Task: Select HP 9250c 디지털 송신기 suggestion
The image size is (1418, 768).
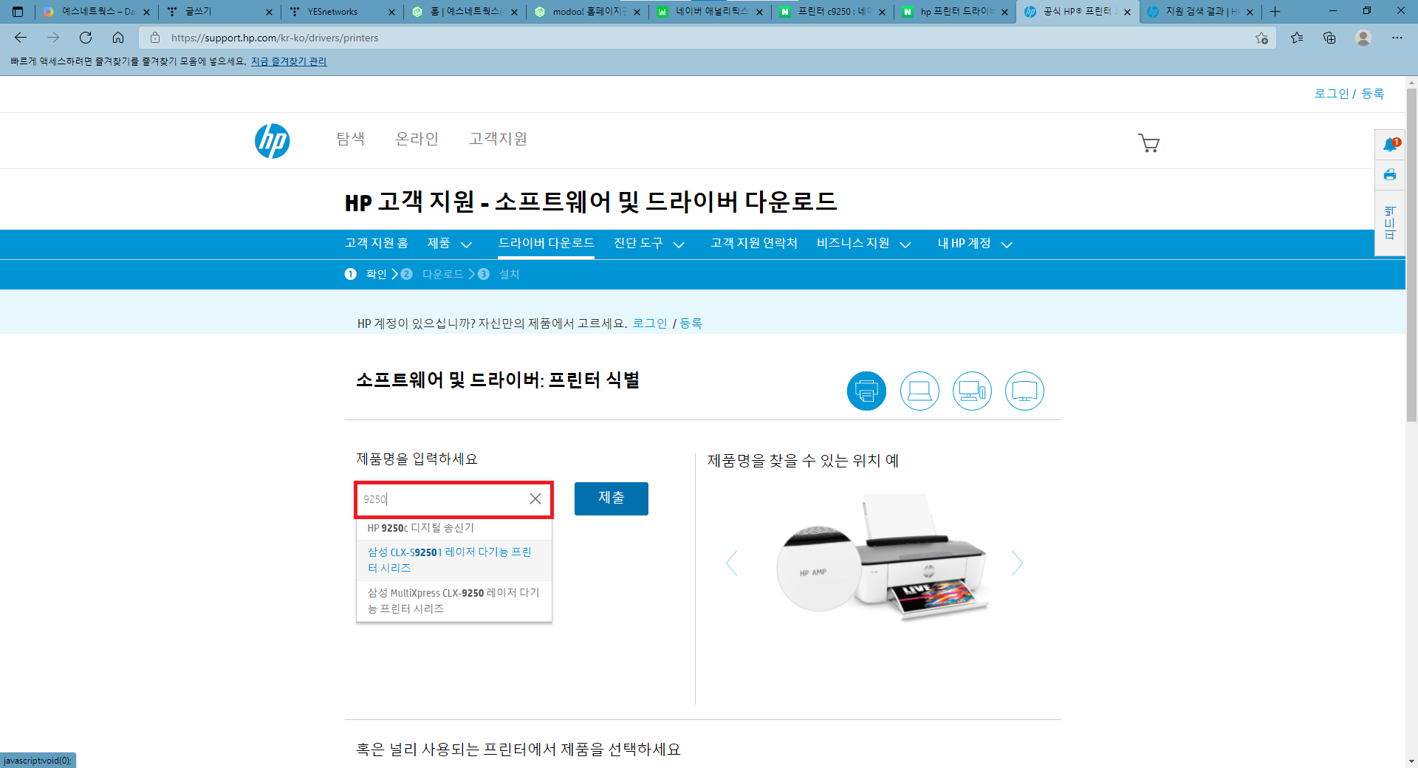Action: click(454, 528)
